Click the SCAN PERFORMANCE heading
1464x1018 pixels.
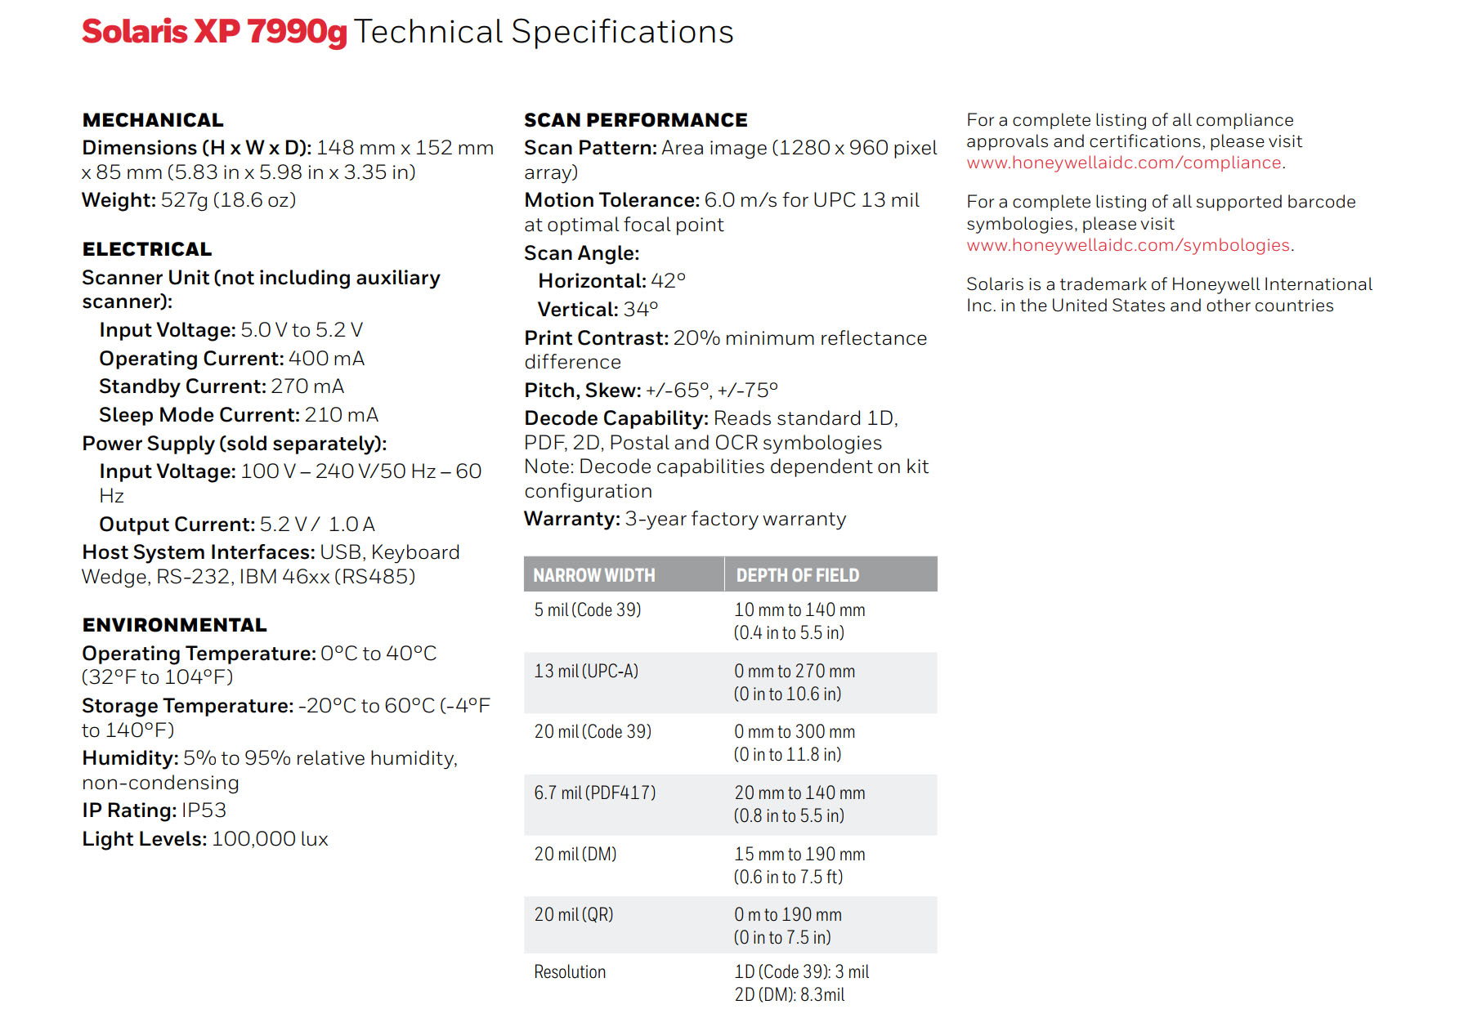coord(635,120)
